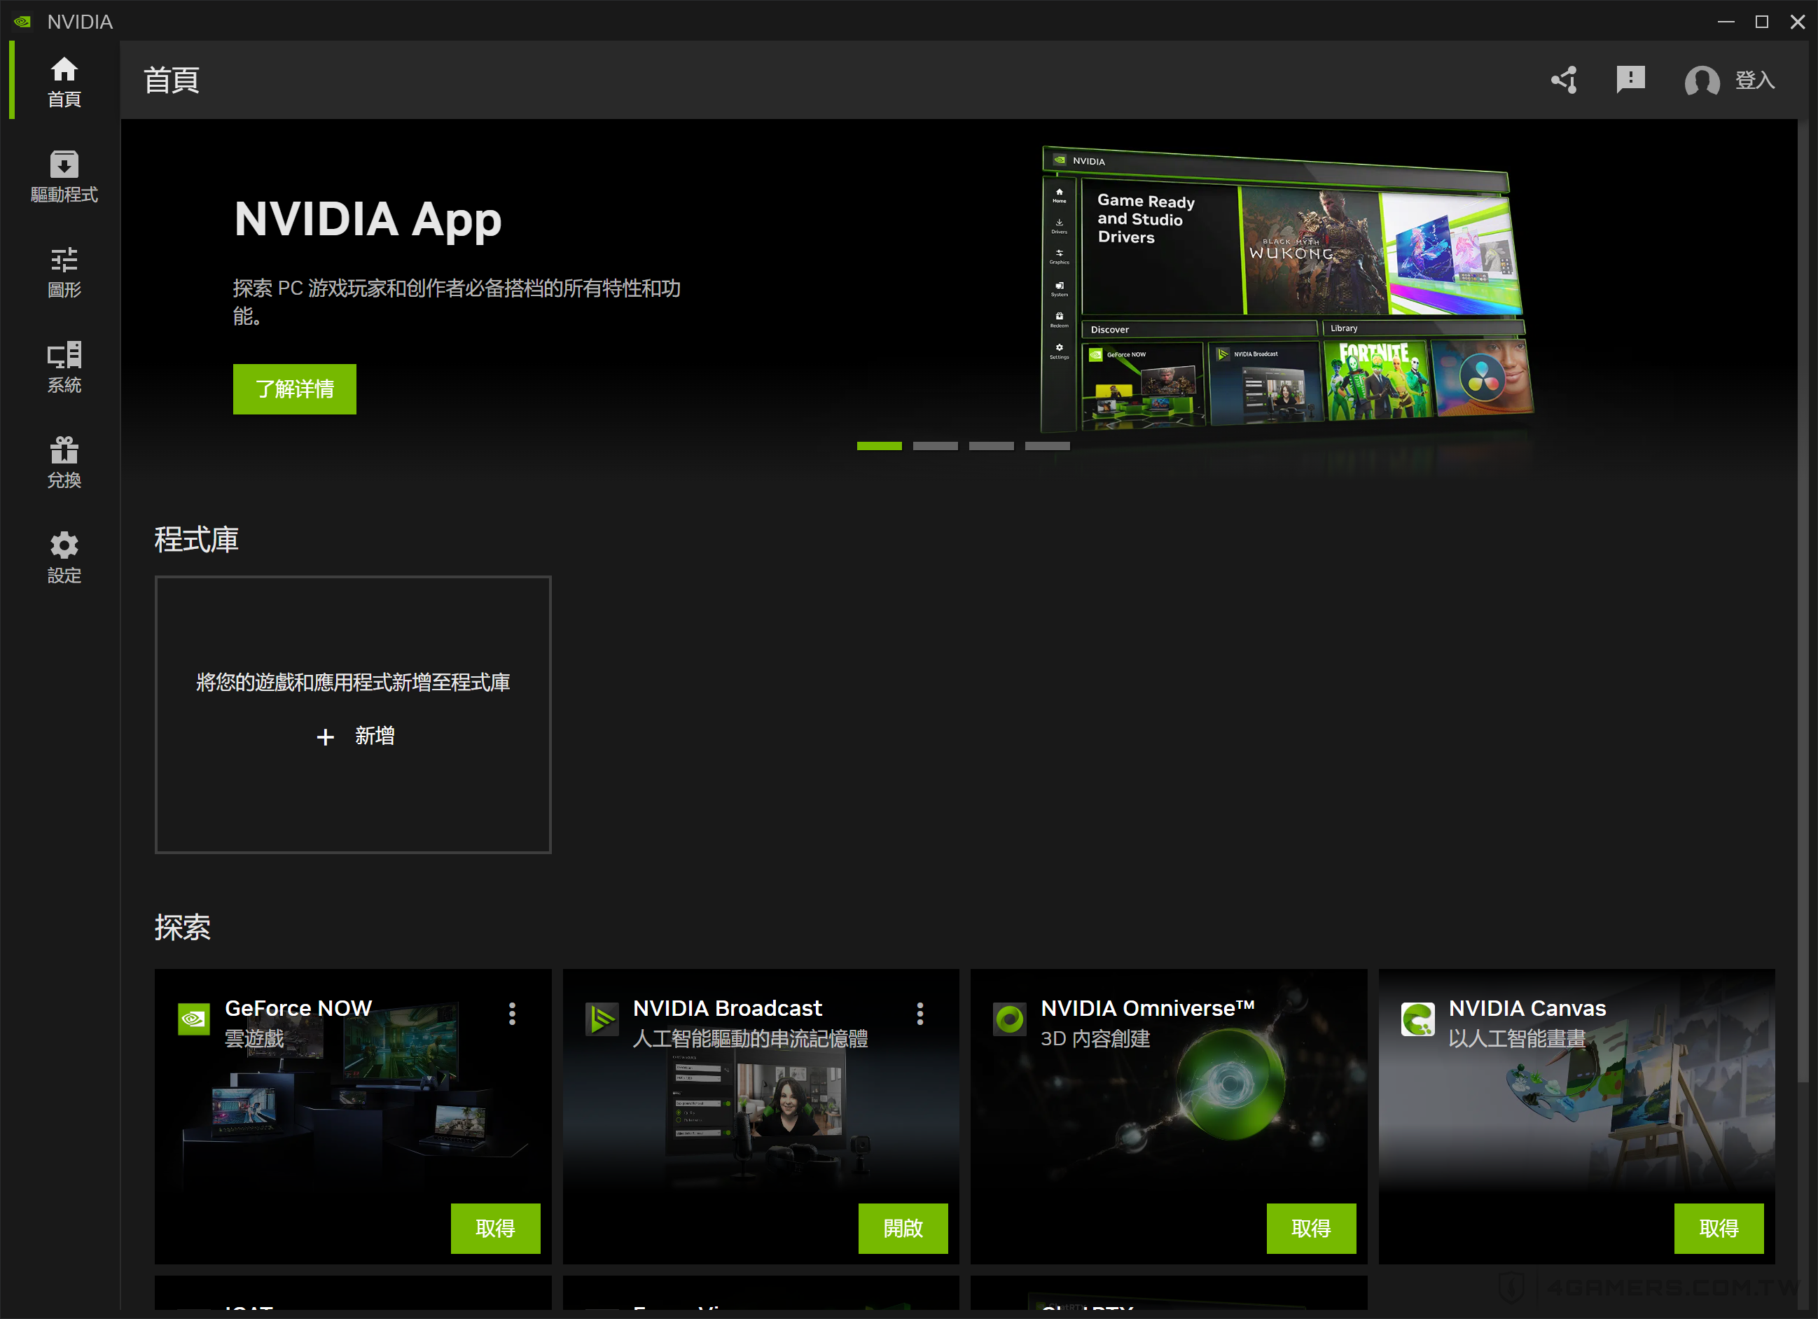
Task: Open GeForce NOW card three-dot menu
Action: (512, 1014)
